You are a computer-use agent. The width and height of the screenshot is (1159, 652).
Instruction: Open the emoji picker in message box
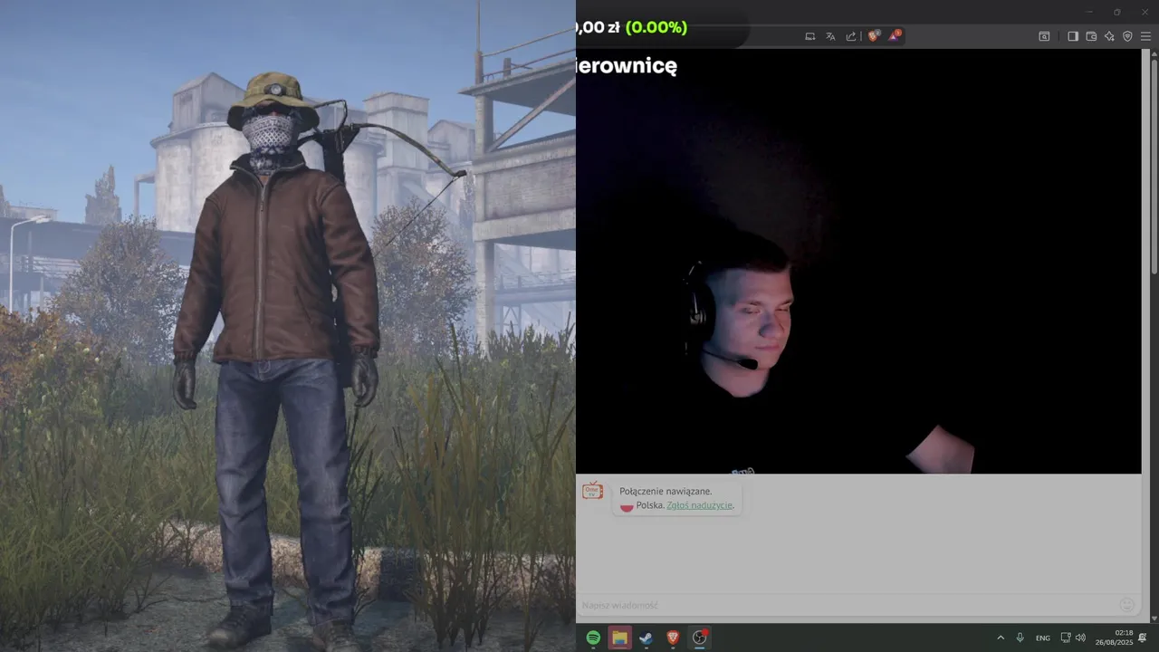(1127, 604)
